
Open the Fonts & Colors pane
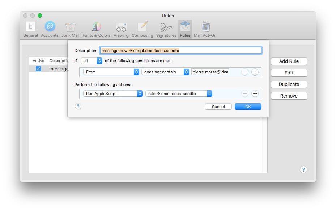point(97,30)
